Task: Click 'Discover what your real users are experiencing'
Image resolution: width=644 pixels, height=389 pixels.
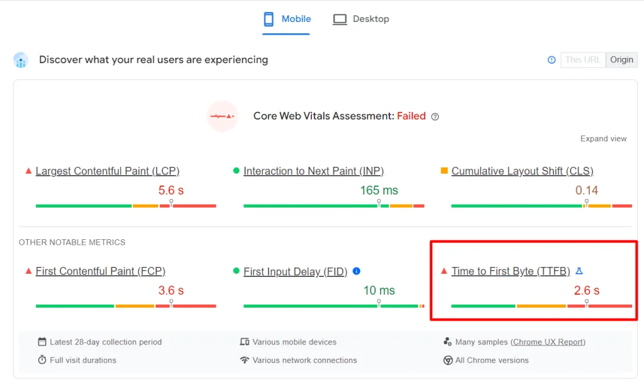Action: pyautogui.click(x=153, y=60)
